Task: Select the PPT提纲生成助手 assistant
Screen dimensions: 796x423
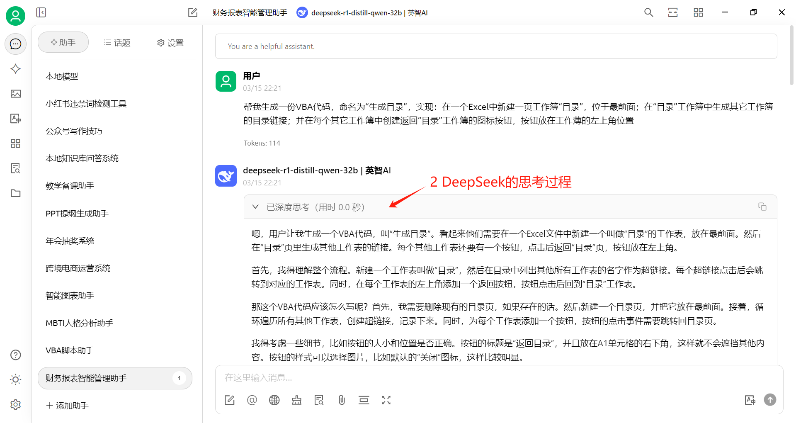Action: [115, 214]
